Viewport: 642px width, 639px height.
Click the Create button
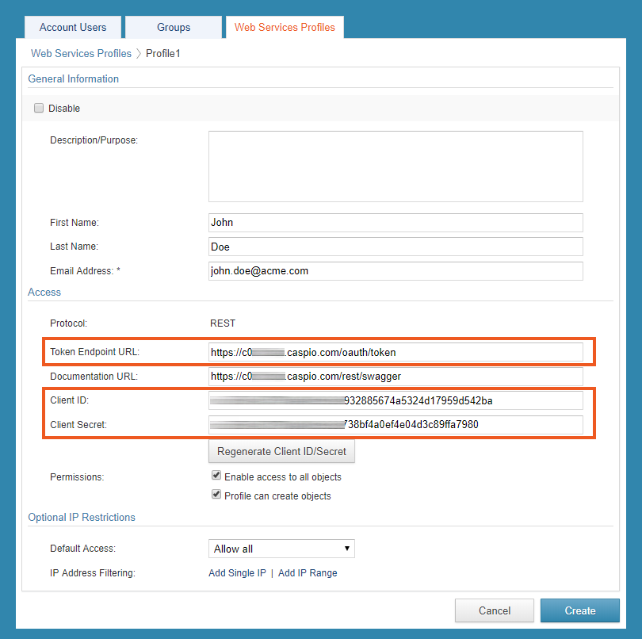pos(579,610)
